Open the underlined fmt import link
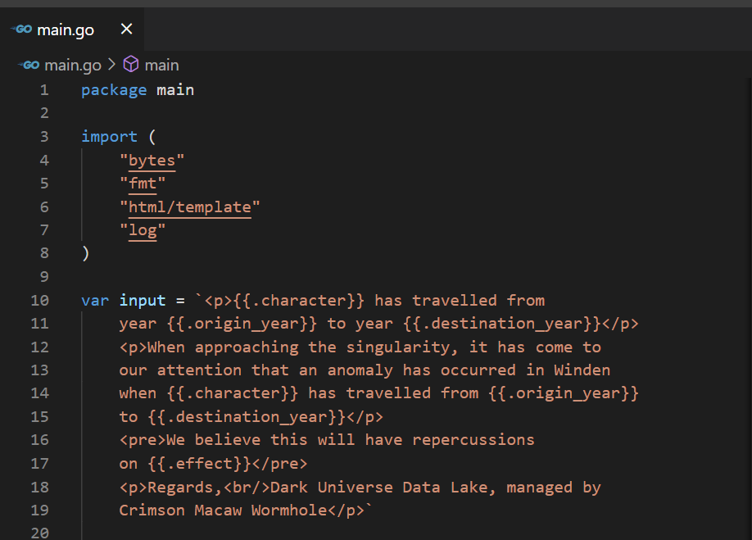Image resolution: width=752 pixels, height=540 pixels. click(143, 184)
